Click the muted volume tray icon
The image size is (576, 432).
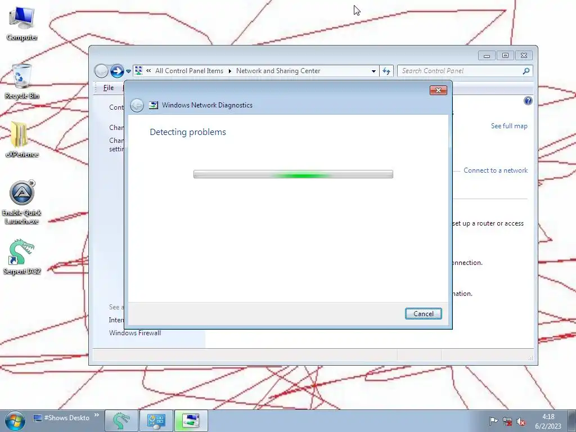[520, 421]
